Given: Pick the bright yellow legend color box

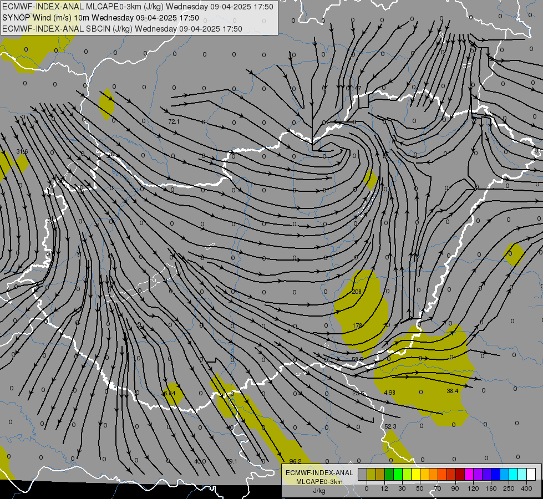Looking at the screenshot, I should tap(416, 474).
